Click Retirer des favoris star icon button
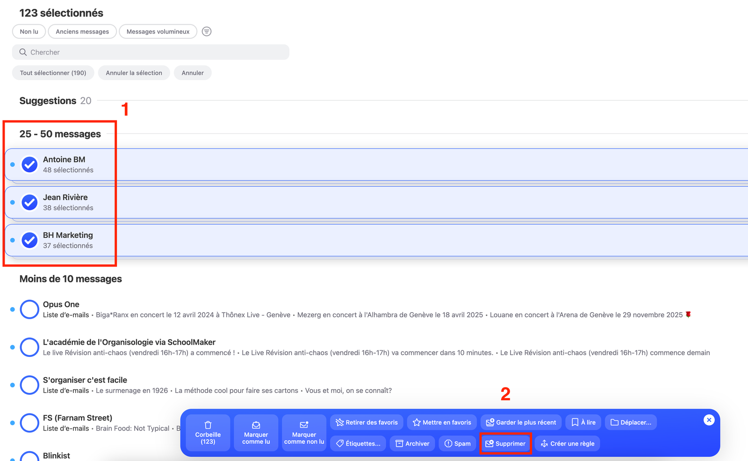 pos(367,422)
